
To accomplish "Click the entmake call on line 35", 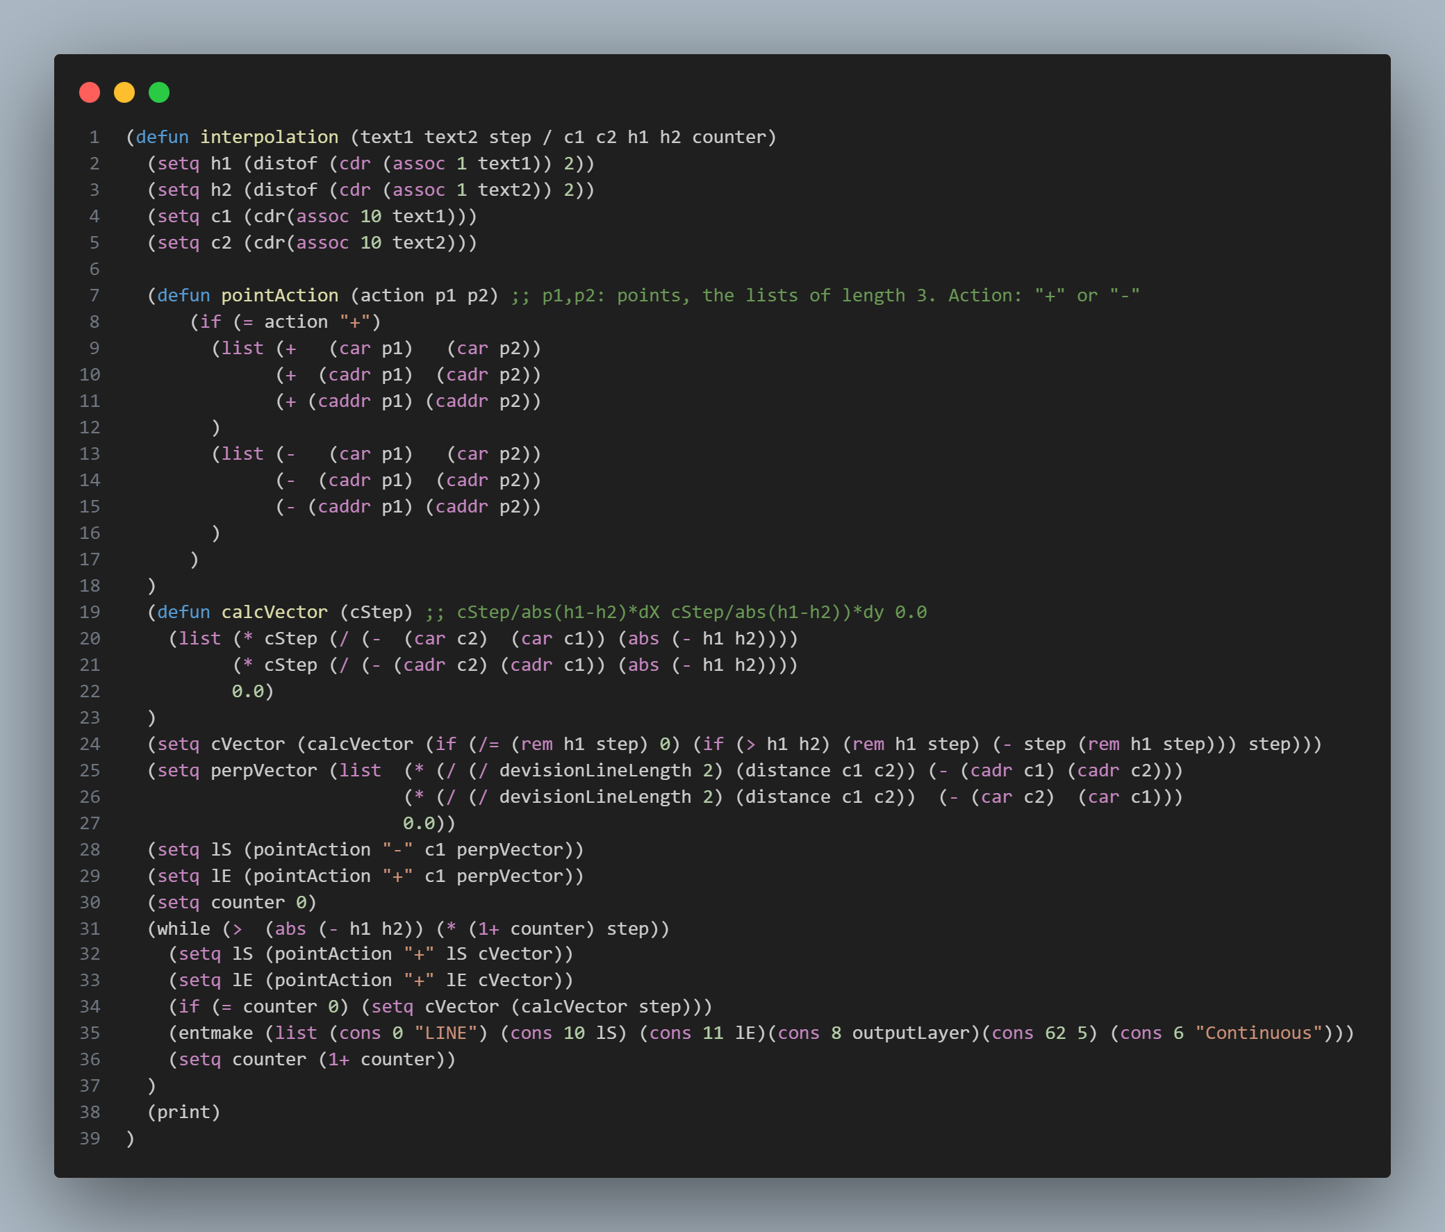I will tap(215, 1033).
